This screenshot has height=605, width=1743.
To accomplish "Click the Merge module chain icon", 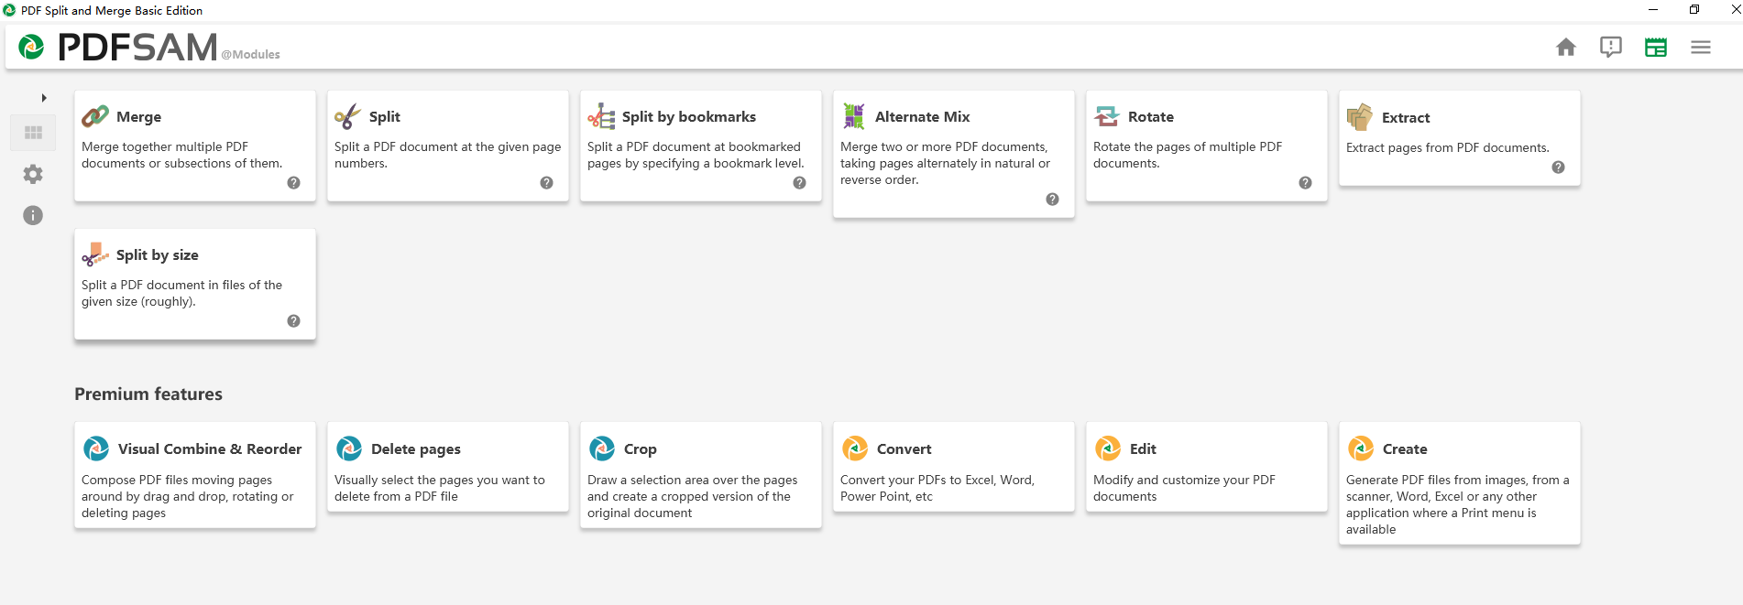I will (x=95, y=116).
